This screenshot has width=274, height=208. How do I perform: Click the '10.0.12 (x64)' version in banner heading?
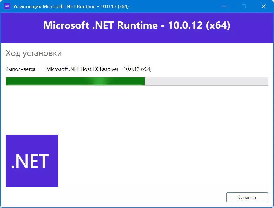199,25
